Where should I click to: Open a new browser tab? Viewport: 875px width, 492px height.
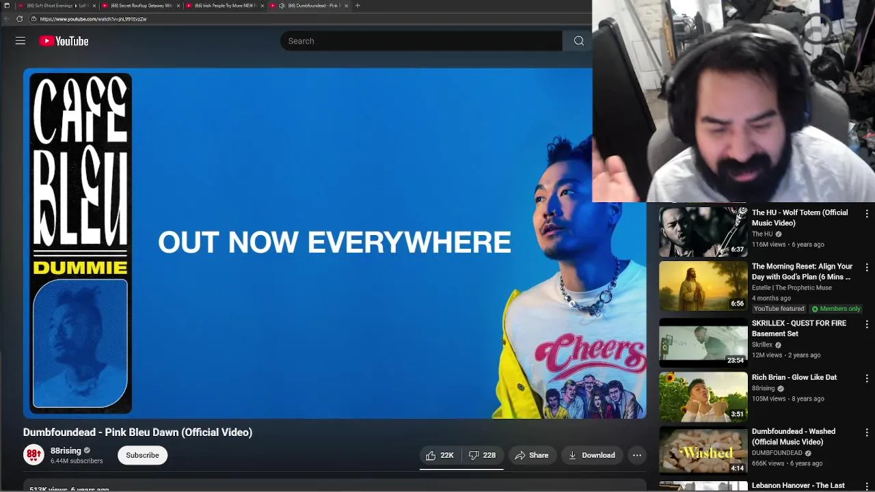coord(358,5)
